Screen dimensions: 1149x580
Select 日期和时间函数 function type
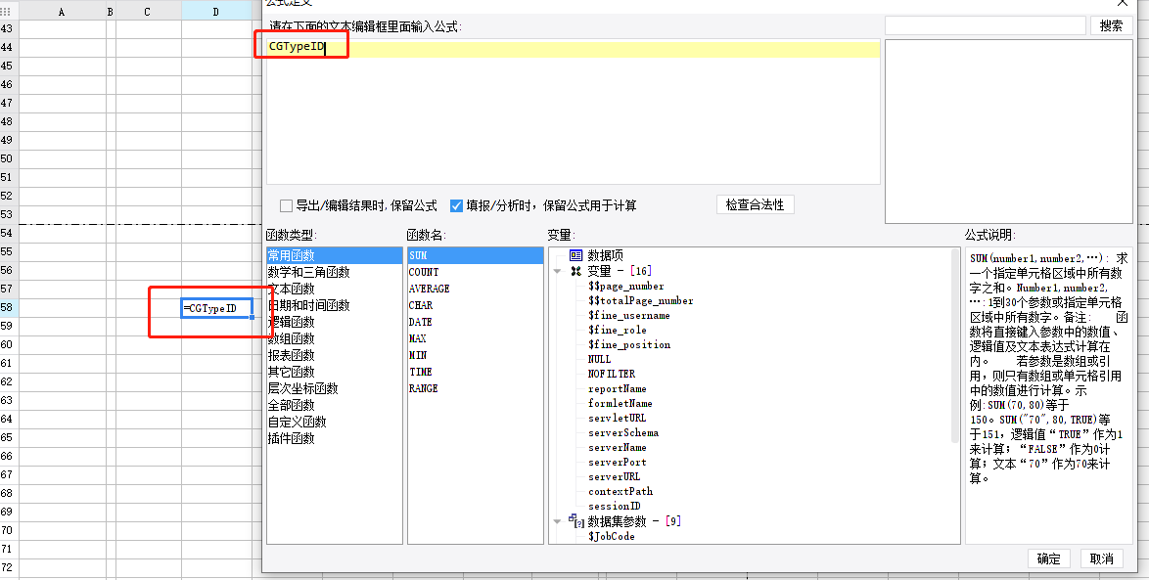(x=334, y=305)
